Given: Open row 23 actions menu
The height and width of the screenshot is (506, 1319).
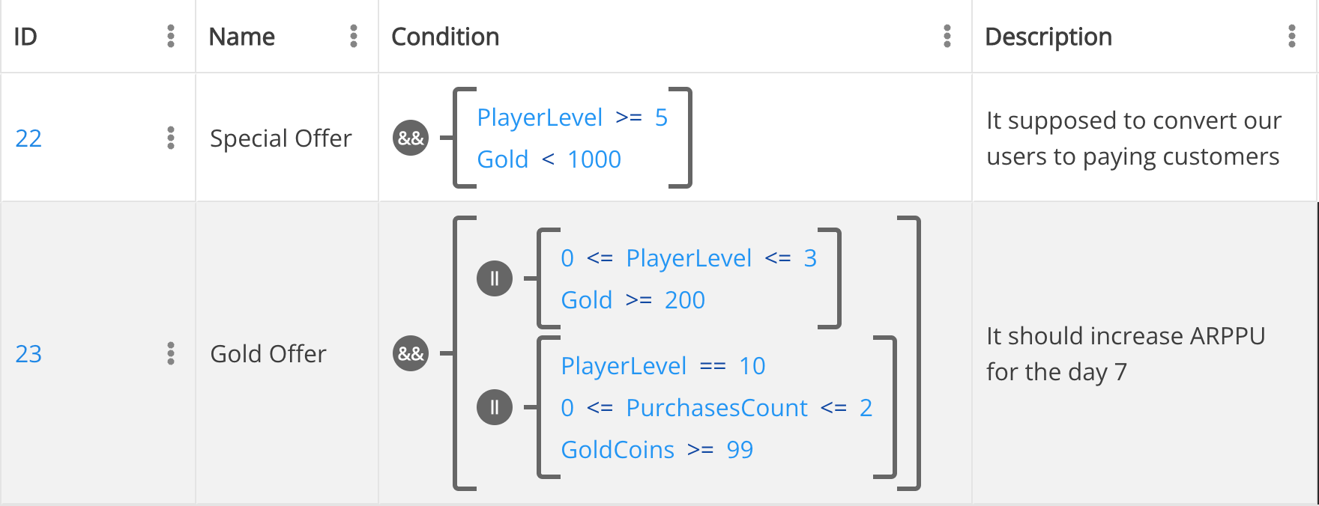Looking at the screenshot, I should [171, 353].
